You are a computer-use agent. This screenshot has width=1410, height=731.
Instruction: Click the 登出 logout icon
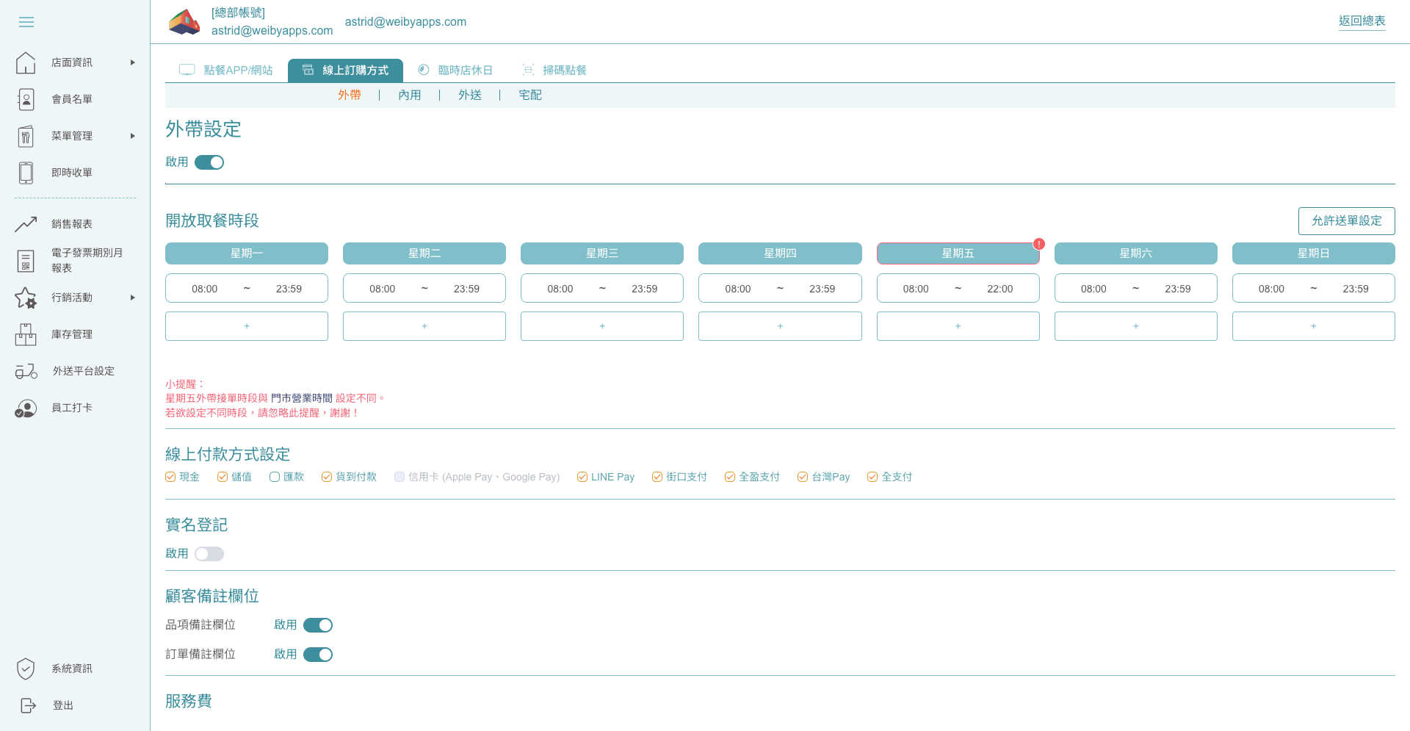click(x=28, y=705)
